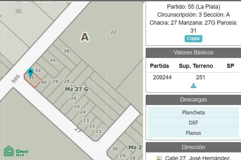The width and height of the screenshot is (241, 160).
Task: Click the Descargas panel header
Action: click(x=193, y=100)
